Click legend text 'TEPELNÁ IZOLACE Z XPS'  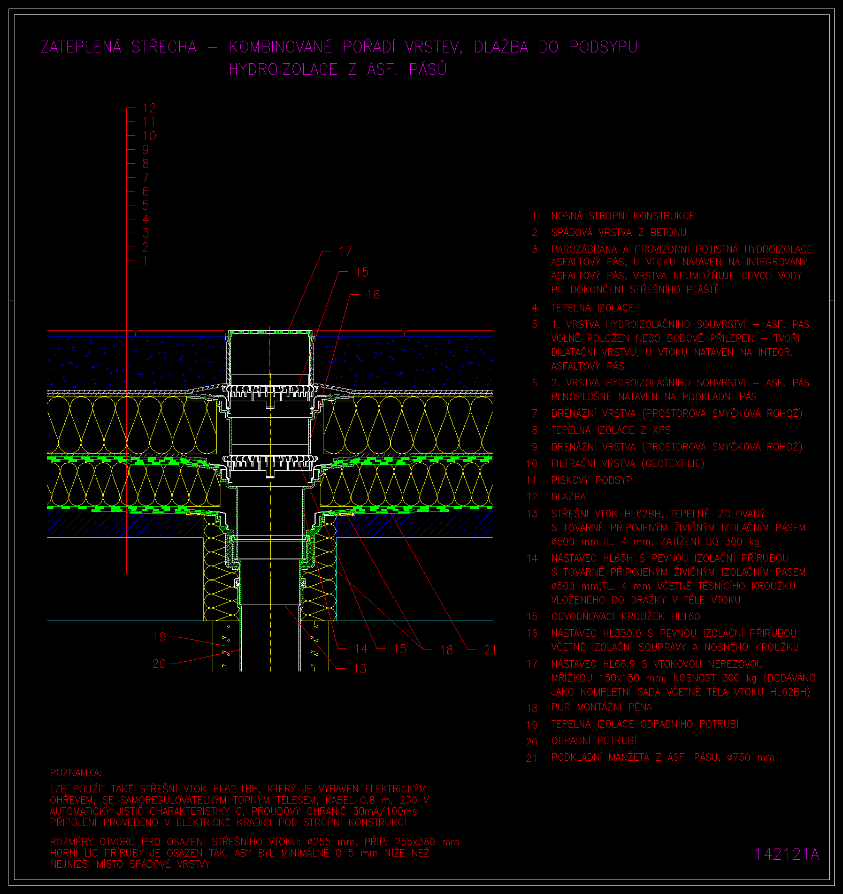click(x=611, y=431)
